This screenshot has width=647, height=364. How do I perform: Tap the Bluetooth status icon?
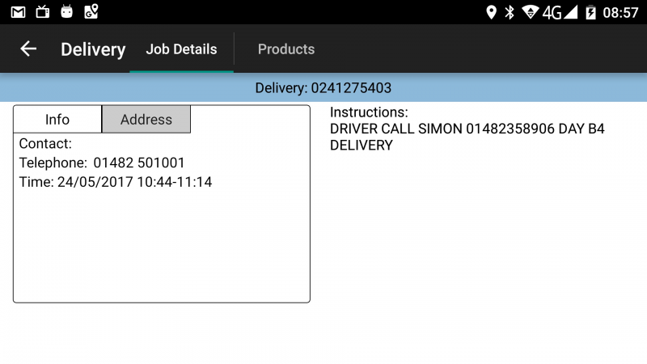point(510,12)
